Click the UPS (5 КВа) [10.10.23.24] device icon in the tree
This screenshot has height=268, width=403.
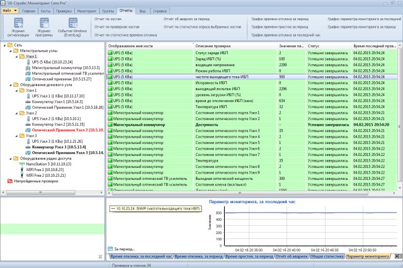(28, 62)
